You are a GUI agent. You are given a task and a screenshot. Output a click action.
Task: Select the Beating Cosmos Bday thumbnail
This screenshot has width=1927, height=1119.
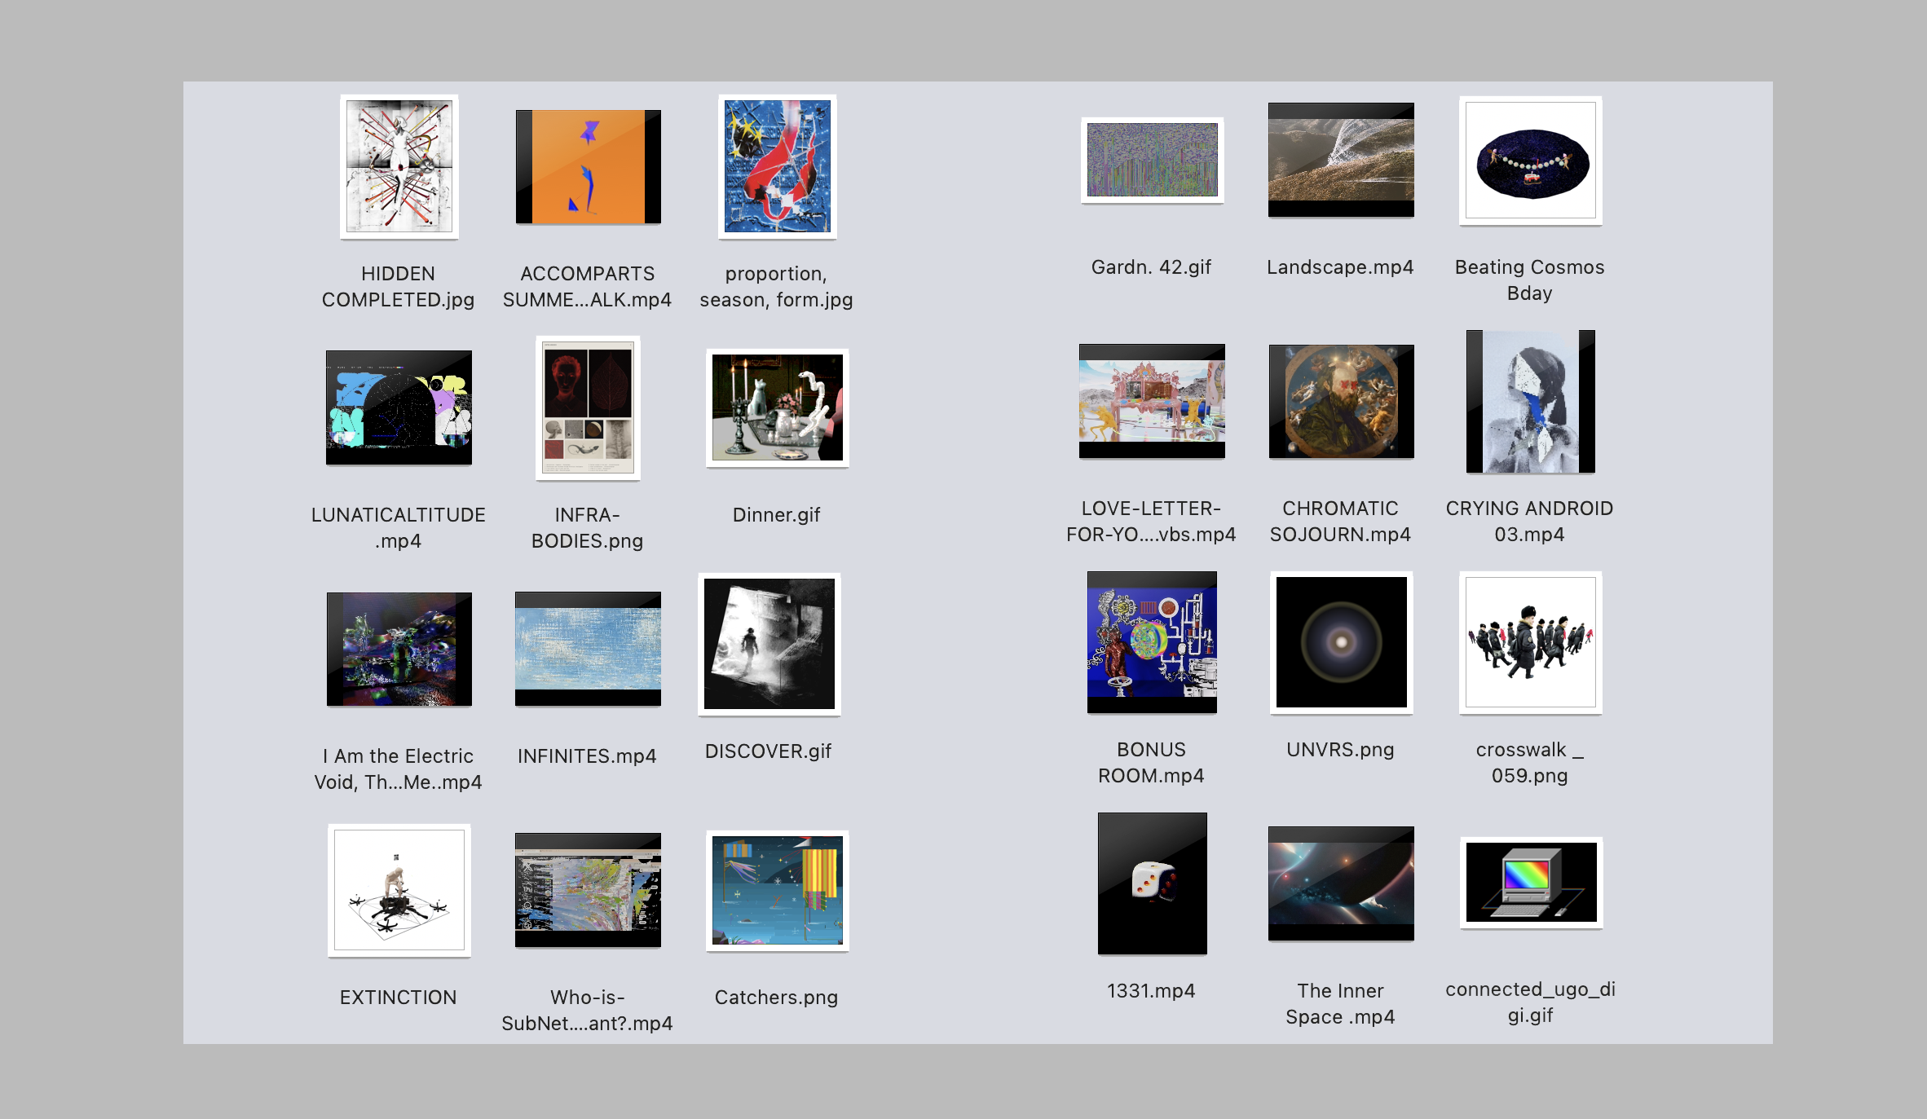1530,161
